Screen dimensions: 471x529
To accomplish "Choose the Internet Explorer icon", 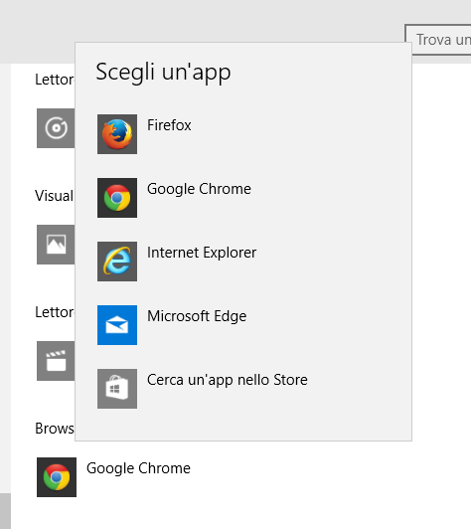I will [117, 262].
